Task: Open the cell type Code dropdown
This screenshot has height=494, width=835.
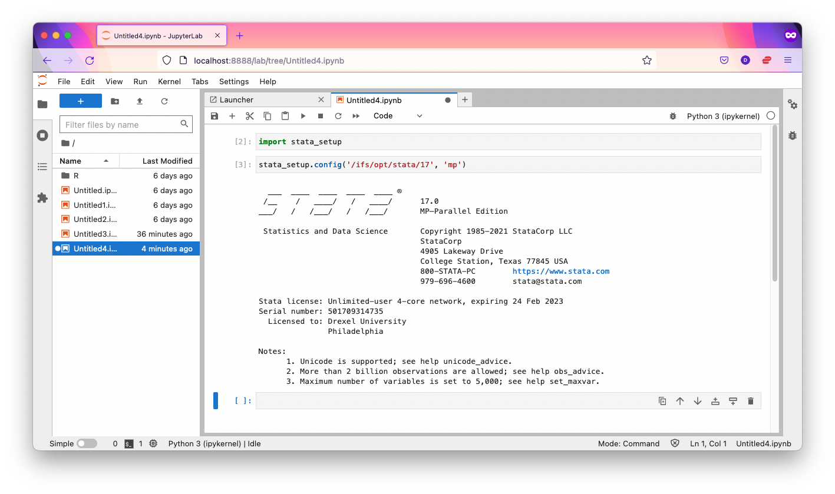Action: [398, 116]
